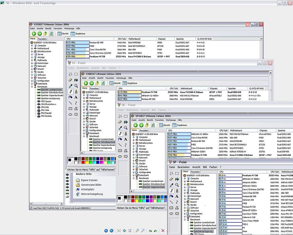Click the Actual Size icon in viewer toolbar
The height and width of the screenshot is (235, 293).
pos(124,231)
